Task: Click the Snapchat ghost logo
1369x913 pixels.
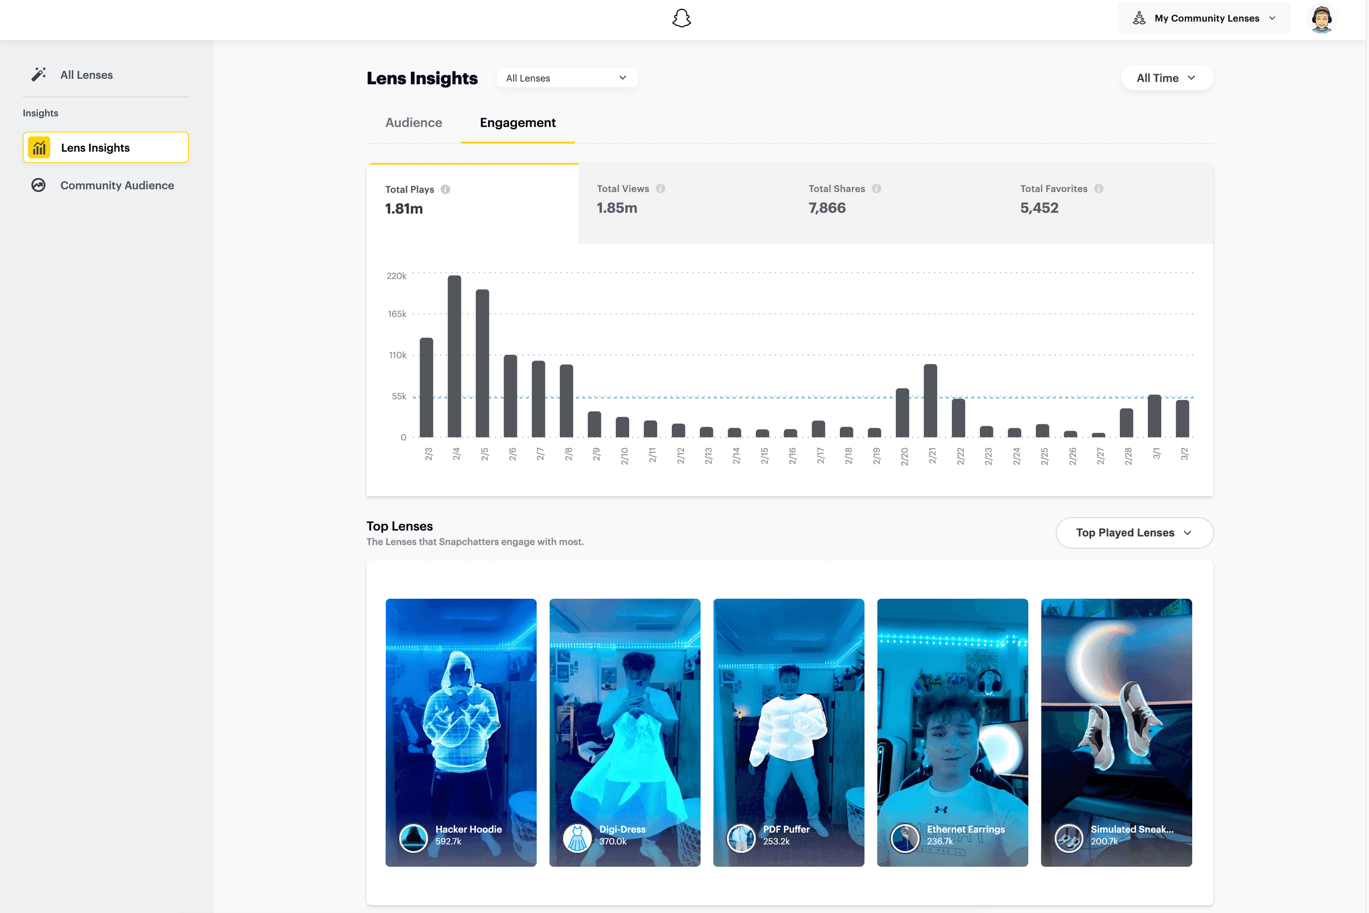Action: point(681,18)
